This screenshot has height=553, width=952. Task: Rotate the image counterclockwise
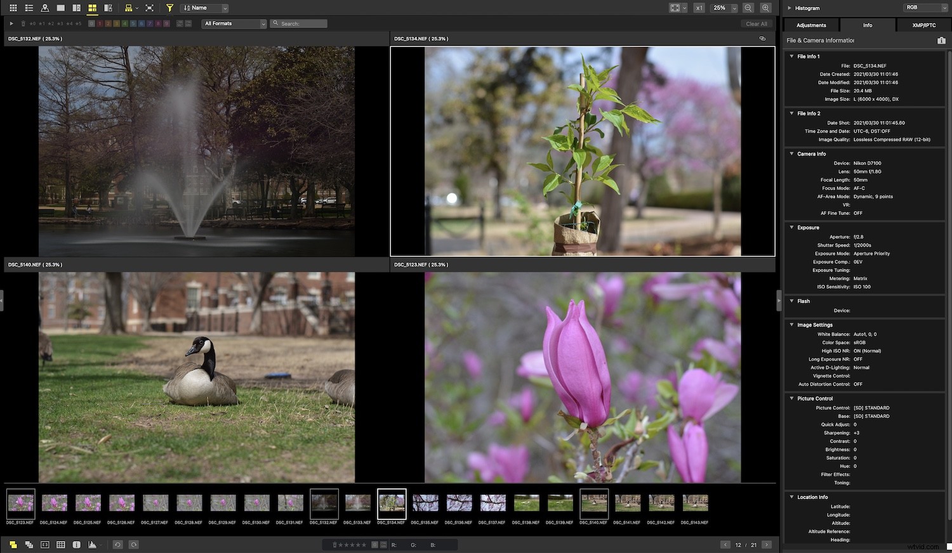point(117,544)
